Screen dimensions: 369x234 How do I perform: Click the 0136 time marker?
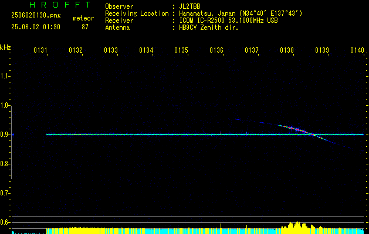pos(216,50)
